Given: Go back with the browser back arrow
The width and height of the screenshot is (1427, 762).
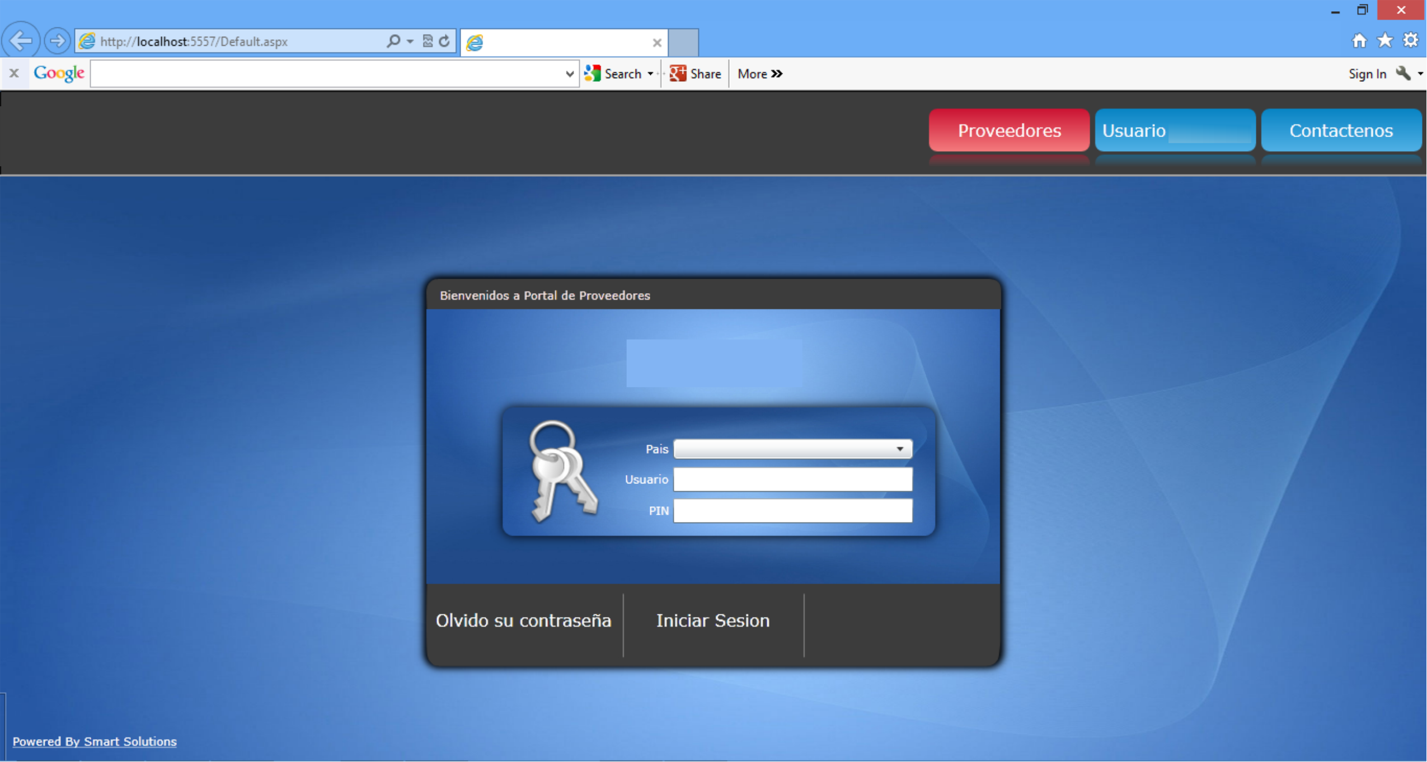Looking at the screenshot, I should [x=21, y=41].
